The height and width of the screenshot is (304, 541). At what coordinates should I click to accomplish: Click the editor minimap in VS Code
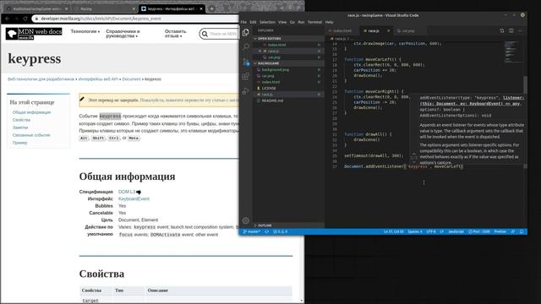(x=513, y=52)
